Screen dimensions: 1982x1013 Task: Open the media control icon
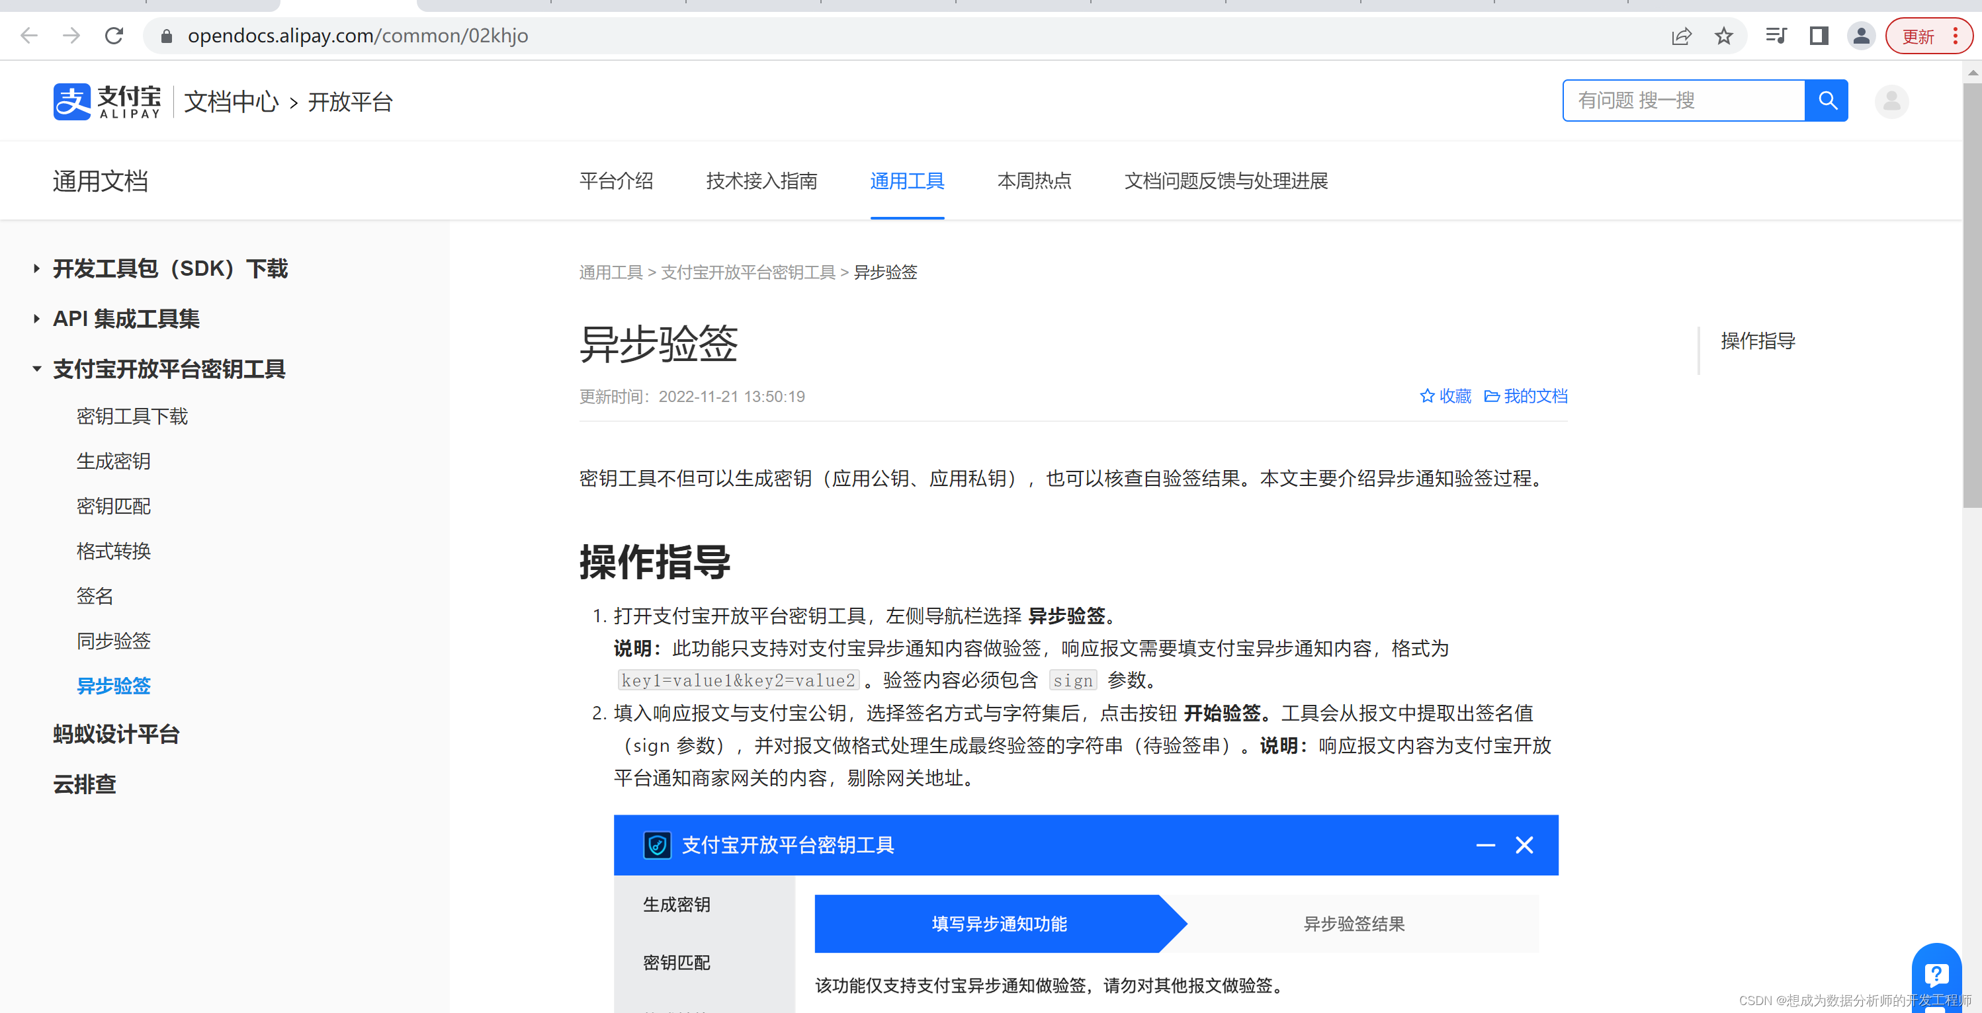(x=1776, y=36)
